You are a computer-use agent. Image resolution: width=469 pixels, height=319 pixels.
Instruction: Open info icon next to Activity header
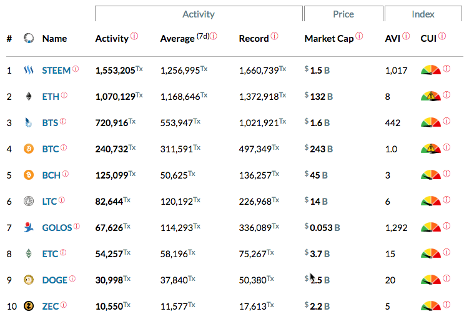[134, 36]
